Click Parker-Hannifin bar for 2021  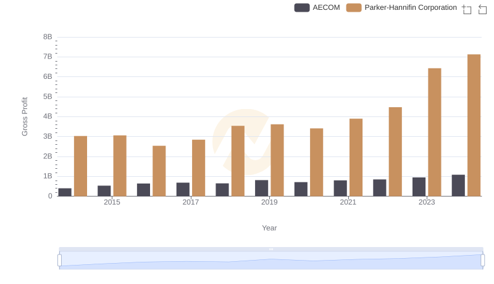pos(356,157)
